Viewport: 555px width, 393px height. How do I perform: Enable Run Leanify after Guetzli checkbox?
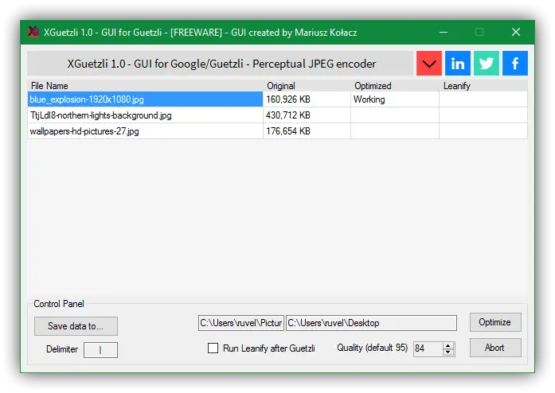(x=213, y=348)
